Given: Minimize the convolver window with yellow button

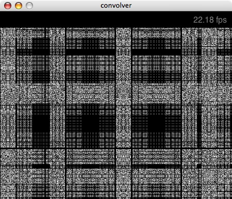Looking at the screenshot, I should 19,6.
